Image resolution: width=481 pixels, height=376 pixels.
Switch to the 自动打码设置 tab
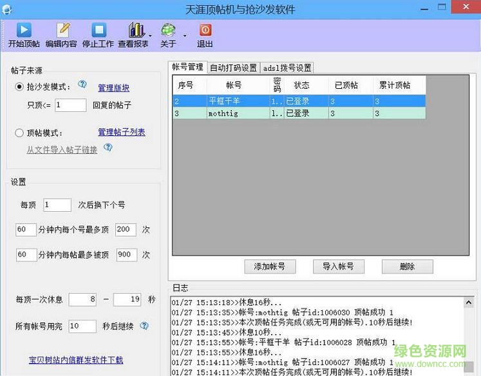click(x=233, y=68)
